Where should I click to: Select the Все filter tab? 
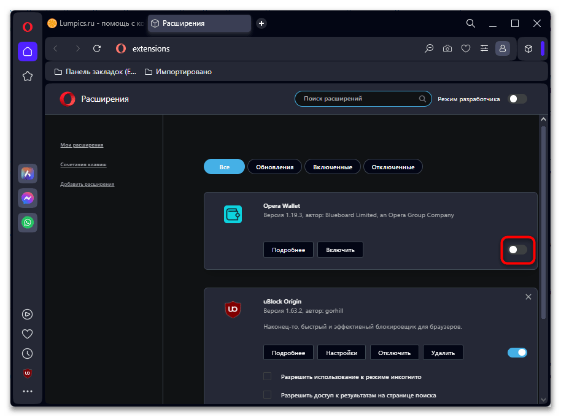tap(224, 167)
